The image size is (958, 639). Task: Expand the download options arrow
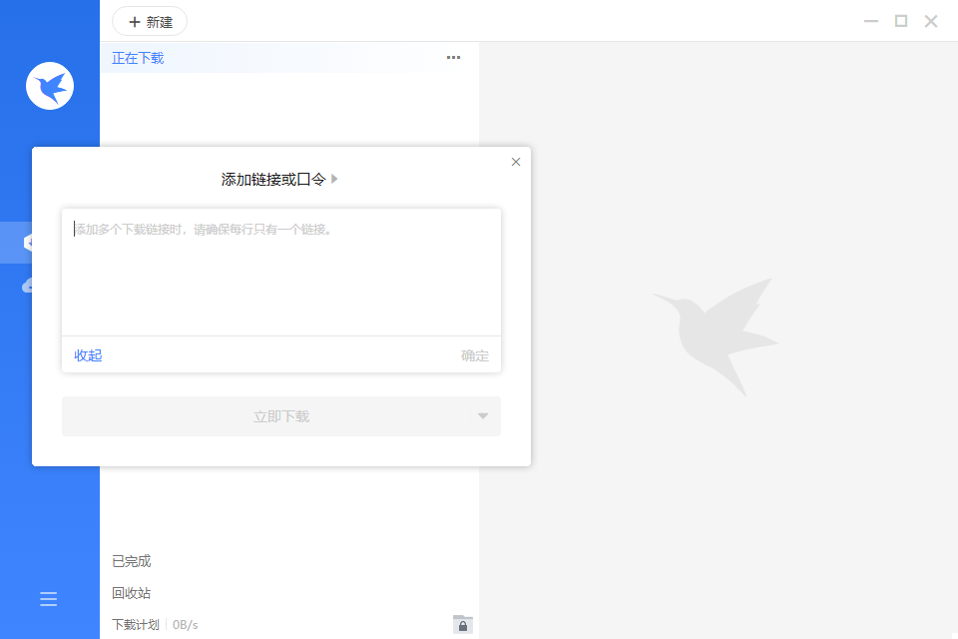482,416
